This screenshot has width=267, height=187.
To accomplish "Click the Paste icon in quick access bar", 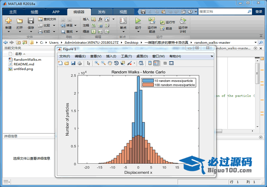I will coord(164,12).
